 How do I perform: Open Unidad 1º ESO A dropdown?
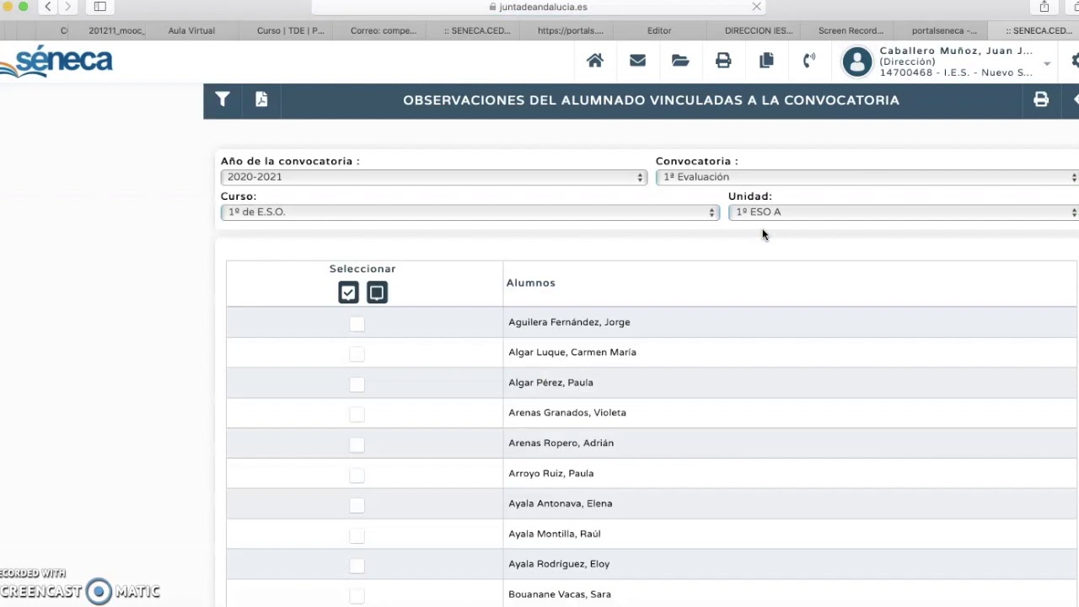(904, 212)
